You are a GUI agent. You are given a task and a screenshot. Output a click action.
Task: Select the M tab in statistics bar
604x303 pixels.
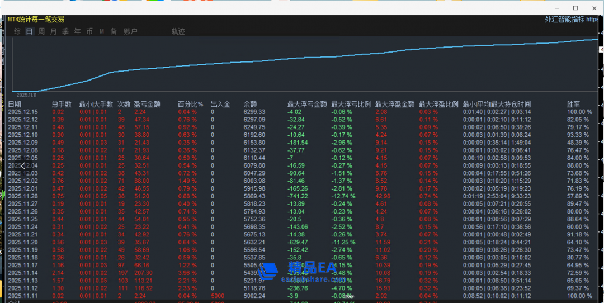[102, 31]
